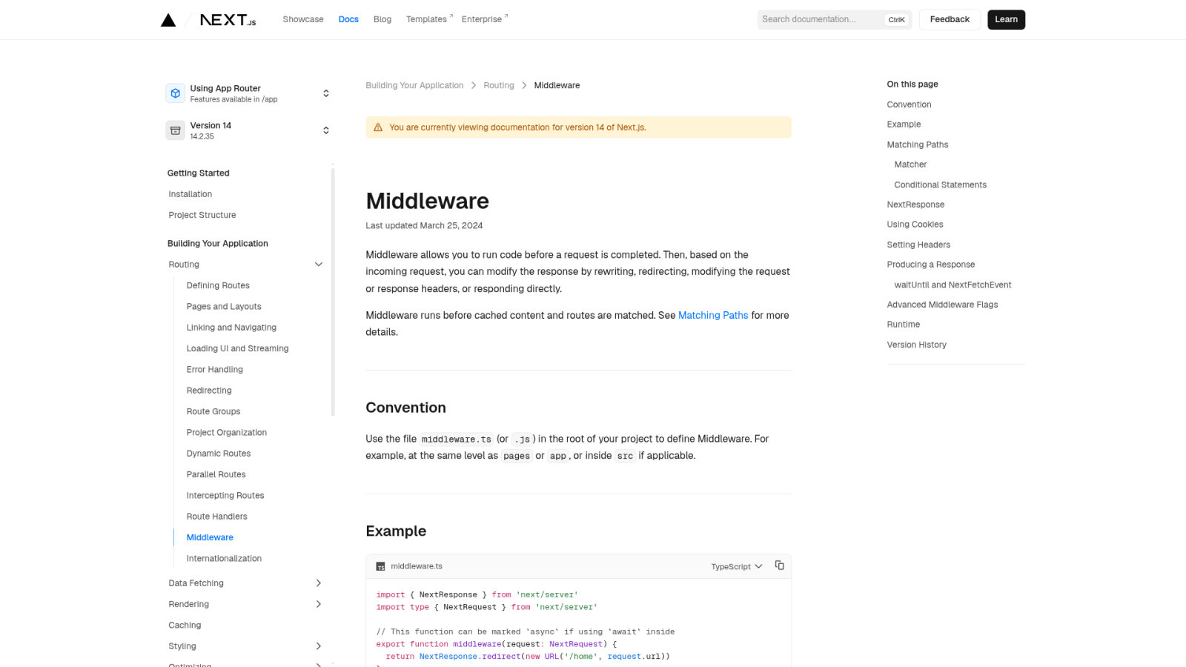Switch code language via TypeScript dropdown
1186x667 pixels.
pyautogui.click(x=736, y=566)
